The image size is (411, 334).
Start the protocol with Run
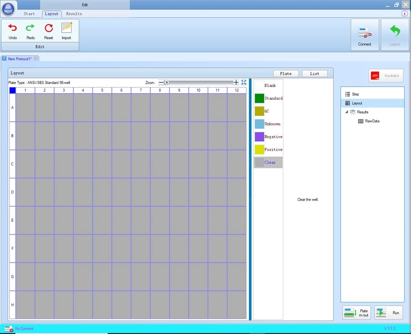pos(389,313)
